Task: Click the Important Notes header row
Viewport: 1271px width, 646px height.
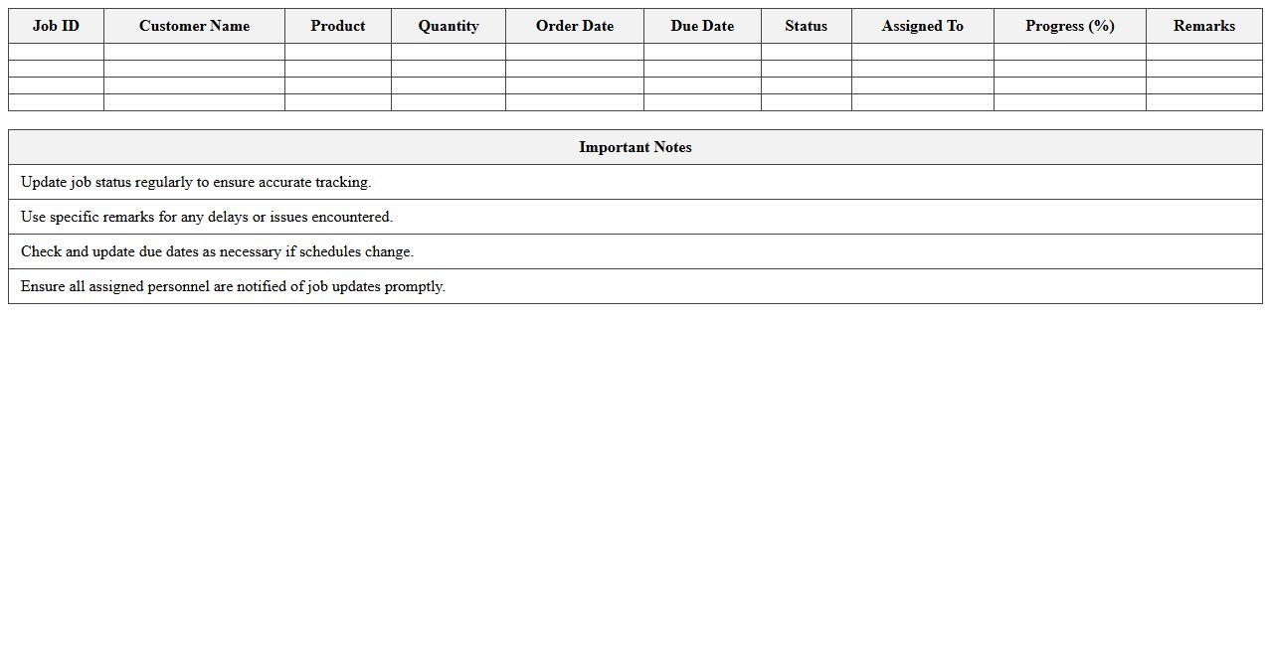Action: [635, 147]
